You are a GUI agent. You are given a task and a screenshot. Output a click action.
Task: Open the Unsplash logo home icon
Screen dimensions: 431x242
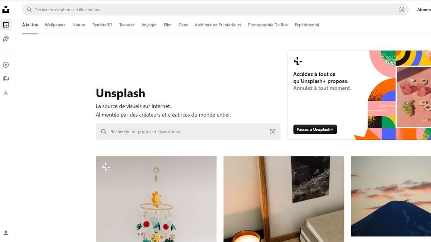pos(6,10)
